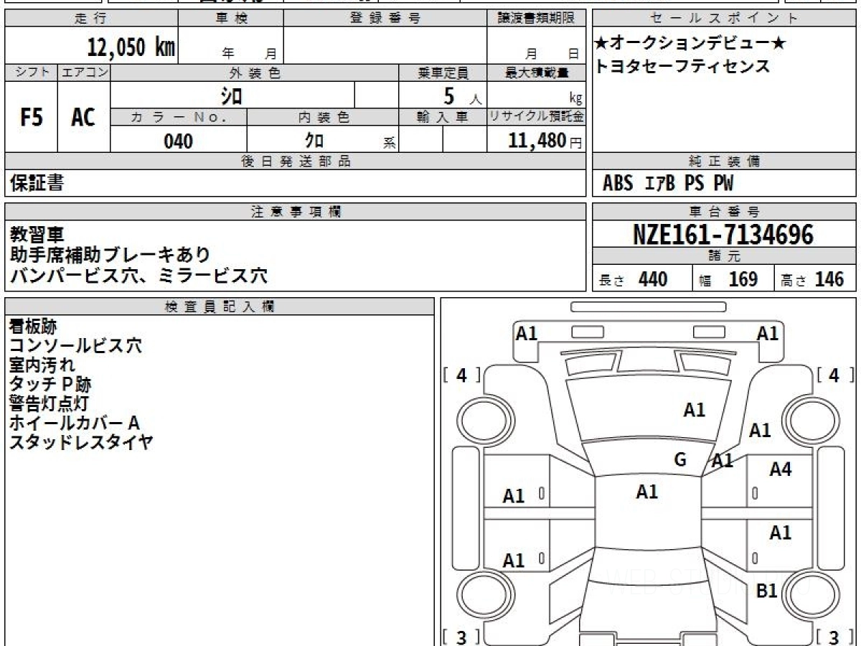Select the エアコン header cell
861x646 pixels.
coord(84,72)
